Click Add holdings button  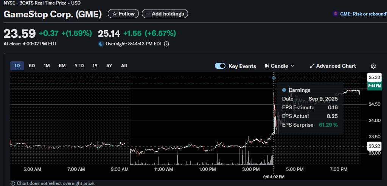pos(165,14)
